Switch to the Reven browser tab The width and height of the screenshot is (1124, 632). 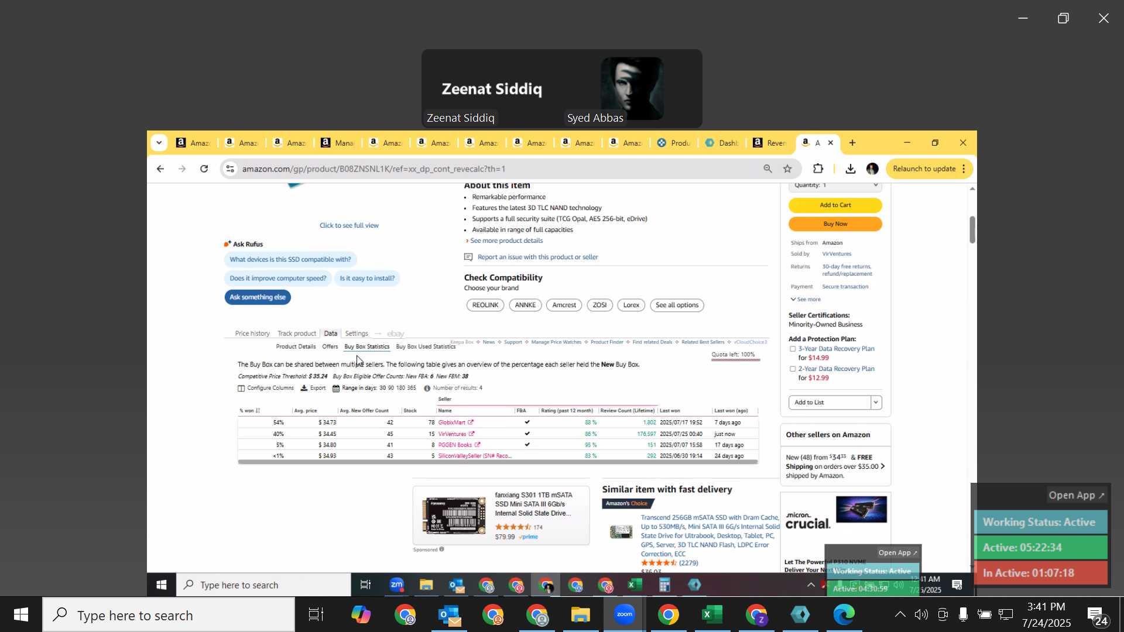[x=770, y=143]
